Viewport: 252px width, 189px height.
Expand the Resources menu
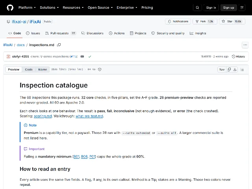(x=73, y=7)
